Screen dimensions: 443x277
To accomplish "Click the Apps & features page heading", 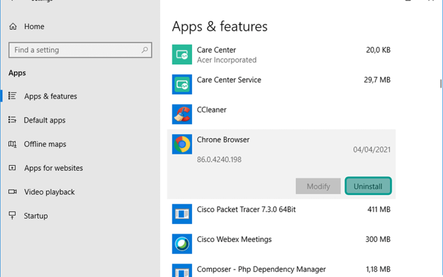I will pyautogui.click(x=219, y=27).
